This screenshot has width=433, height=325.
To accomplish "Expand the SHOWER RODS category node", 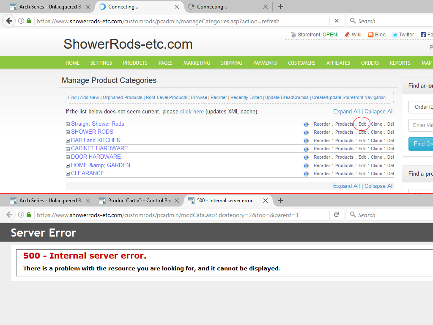I will pos(68,132).
